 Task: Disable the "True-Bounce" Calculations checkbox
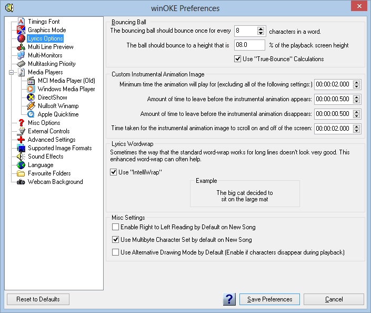pos(238,59)
